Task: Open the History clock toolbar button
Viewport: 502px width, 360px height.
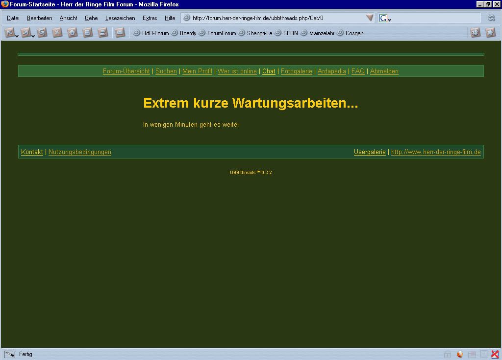Action: click(x=476, y=33)
